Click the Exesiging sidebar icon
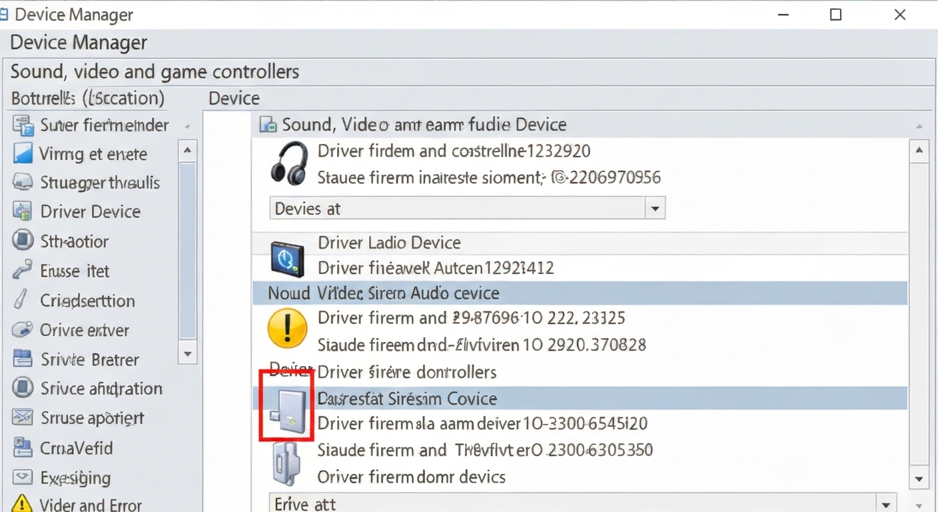This screenshot has height=512, width=938. pos(21,477)
